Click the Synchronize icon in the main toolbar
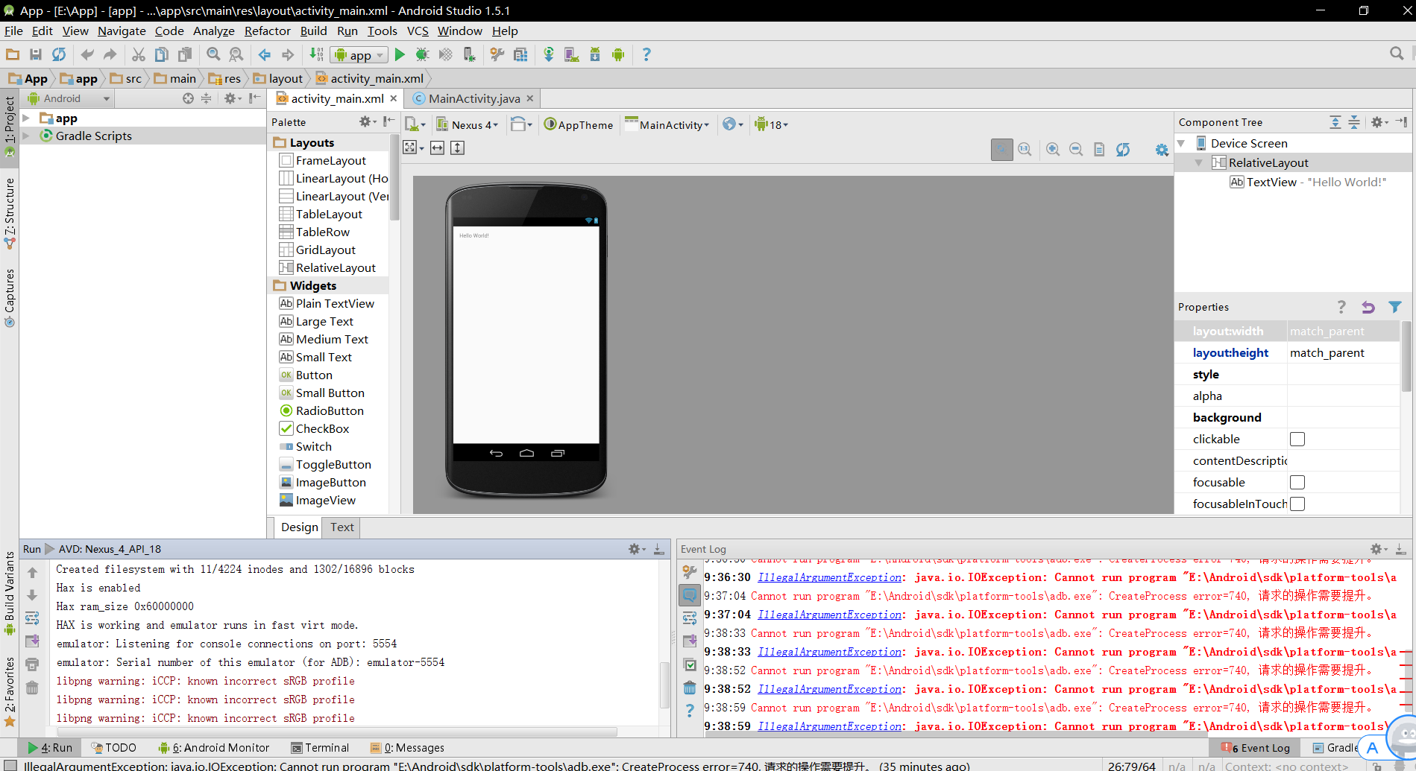This screenshot has width=1416, height=771. (x=59, y=54)
